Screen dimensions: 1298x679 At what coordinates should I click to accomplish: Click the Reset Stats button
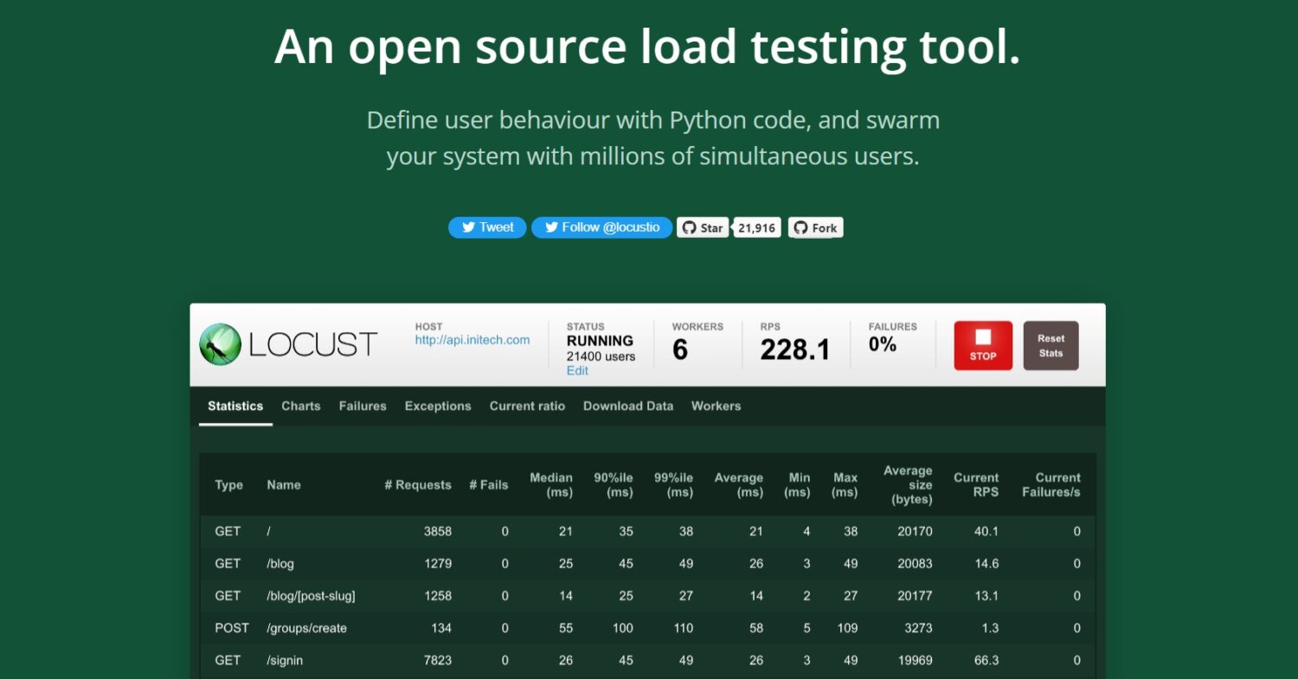[1051, 345]
